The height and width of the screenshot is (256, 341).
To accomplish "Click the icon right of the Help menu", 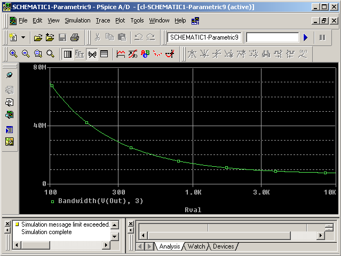I will tap(195, 21).
